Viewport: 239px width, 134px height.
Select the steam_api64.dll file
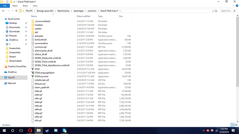[42, 87]
